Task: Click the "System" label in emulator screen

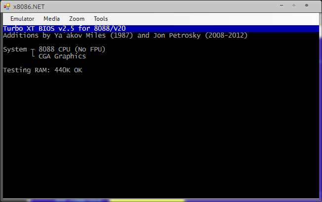Action: (15, 50)
